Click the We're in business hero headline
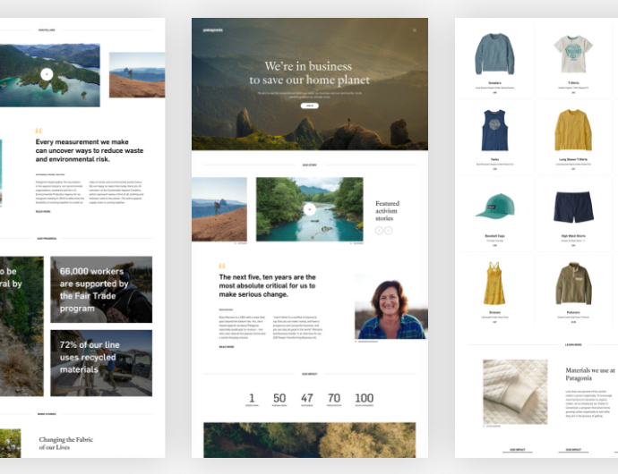Image resolution: width=618 pixels, height=474 pixels. (x=309, y=72)
